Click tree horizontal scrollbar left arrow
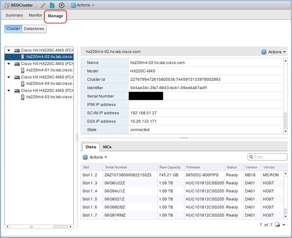The width and height of the screenshot is (292, 238). click(x=8, y=227)
